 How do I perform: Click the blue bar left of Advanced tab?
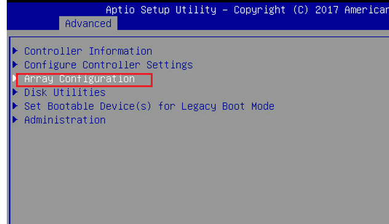click(x=33, y=23)
